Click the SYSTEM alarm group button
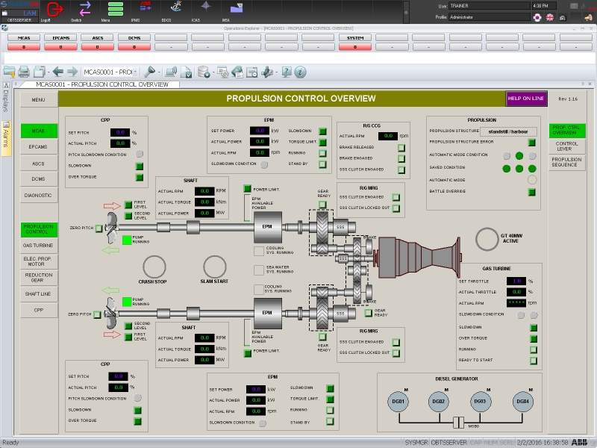Image resolution: width=597 pixels, height=448 pixels. [356, 37]
